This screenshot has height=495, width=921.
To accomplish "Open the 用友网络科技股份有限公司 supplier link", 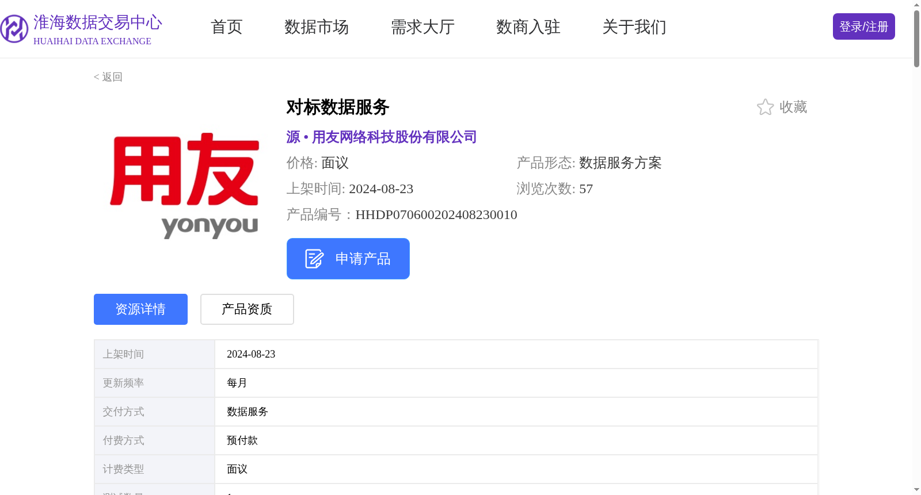I will [x=394, y=137].
